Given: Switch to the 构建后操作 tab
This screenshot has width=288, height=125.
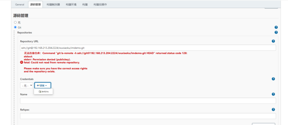Looking at the screenshot, I should (x=100, y=4).
